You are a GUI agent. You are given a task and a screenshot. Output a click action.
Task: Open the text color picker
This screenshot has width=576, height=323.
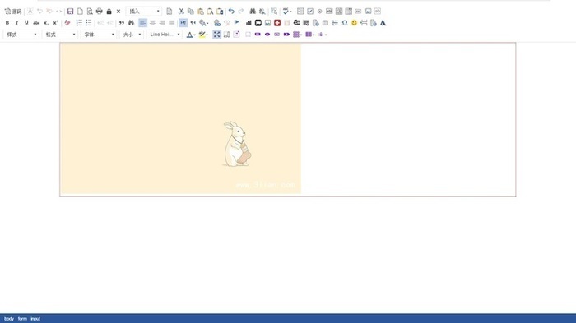[191, 35]
